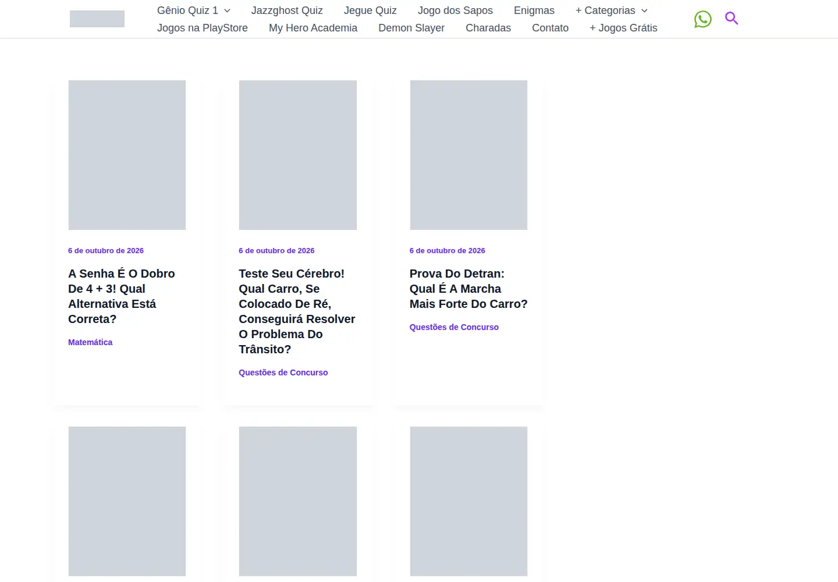Open the purple search magnifier icon

tap(732, 19)
